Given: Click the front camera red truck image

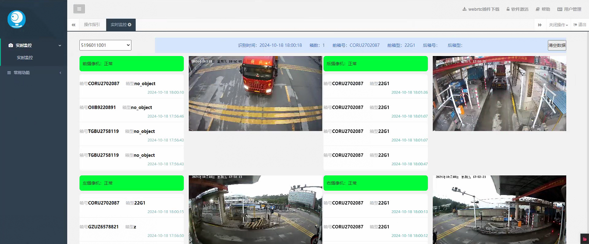Looking at the screenshot, I should (x=255, y=93).
